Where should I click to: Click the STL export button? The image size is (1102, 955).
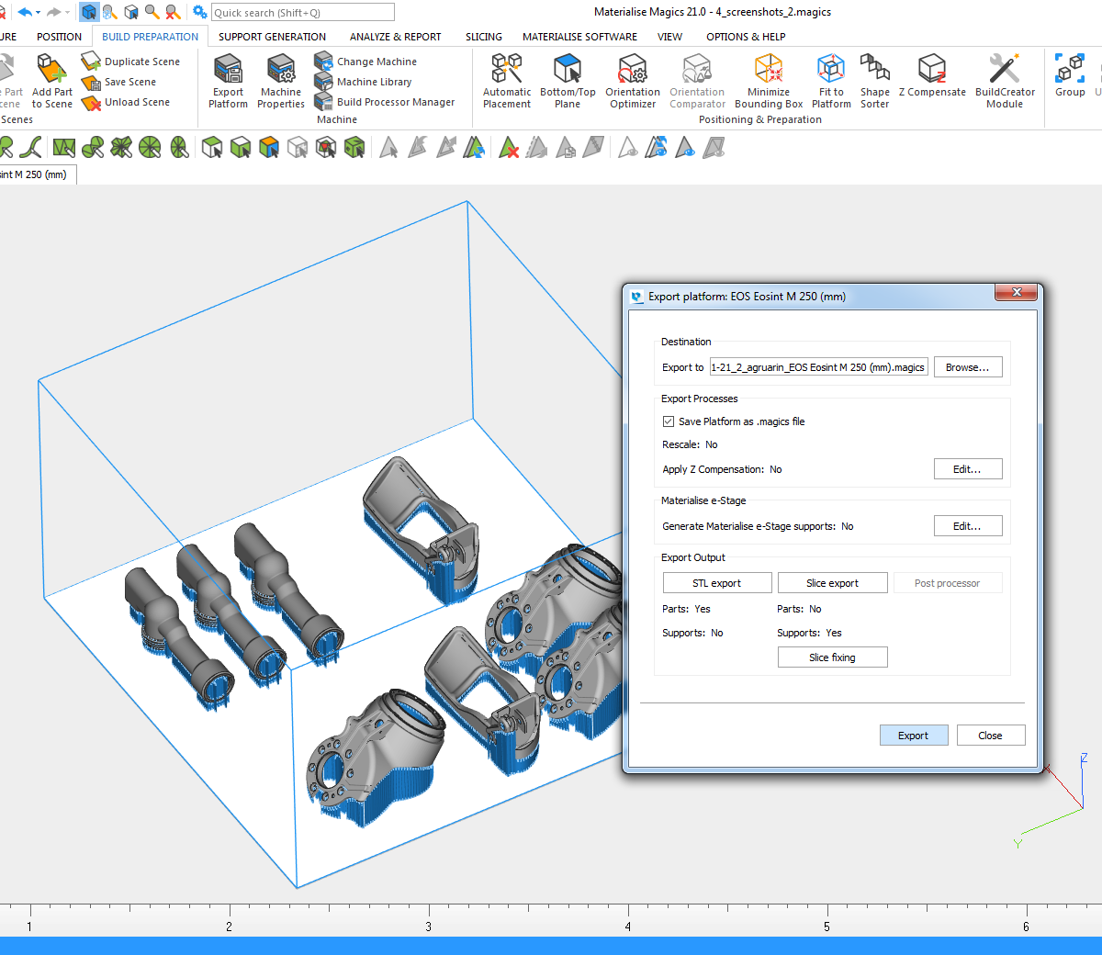pyautogui.click(x=717, y=583)
